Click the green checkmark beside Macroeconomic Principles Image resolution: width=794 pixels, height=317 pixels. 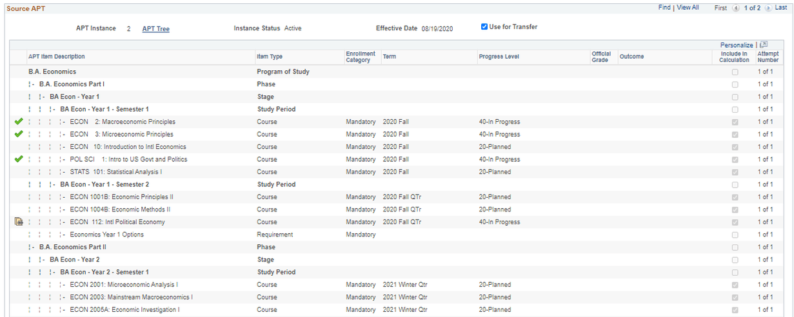pos(18,121)
